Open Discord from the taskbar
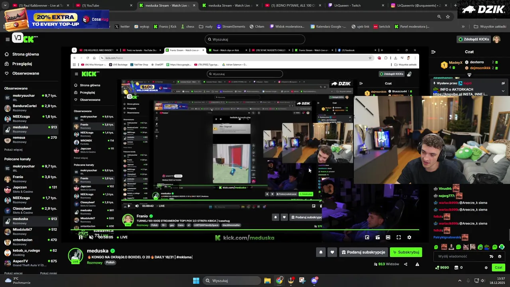This screenshot has width=510, height=287. coord(314,281)
